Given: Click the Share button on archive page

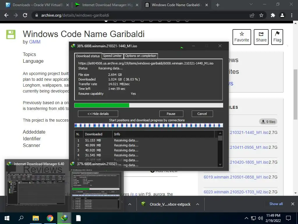Looking at the screenshot, I should pyautogui.click(x=261, y=37).
